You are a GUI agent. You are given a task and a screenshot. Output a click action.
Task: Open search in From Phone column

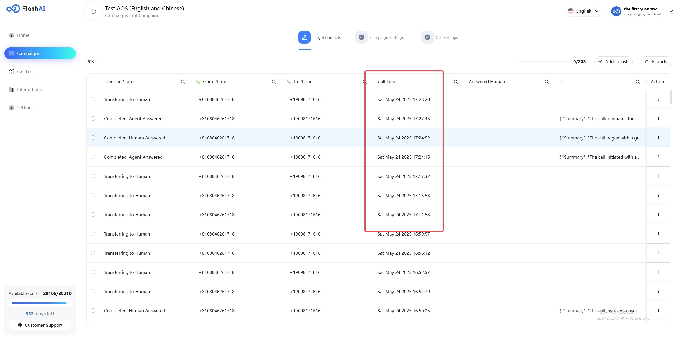[x=274, y=82]
